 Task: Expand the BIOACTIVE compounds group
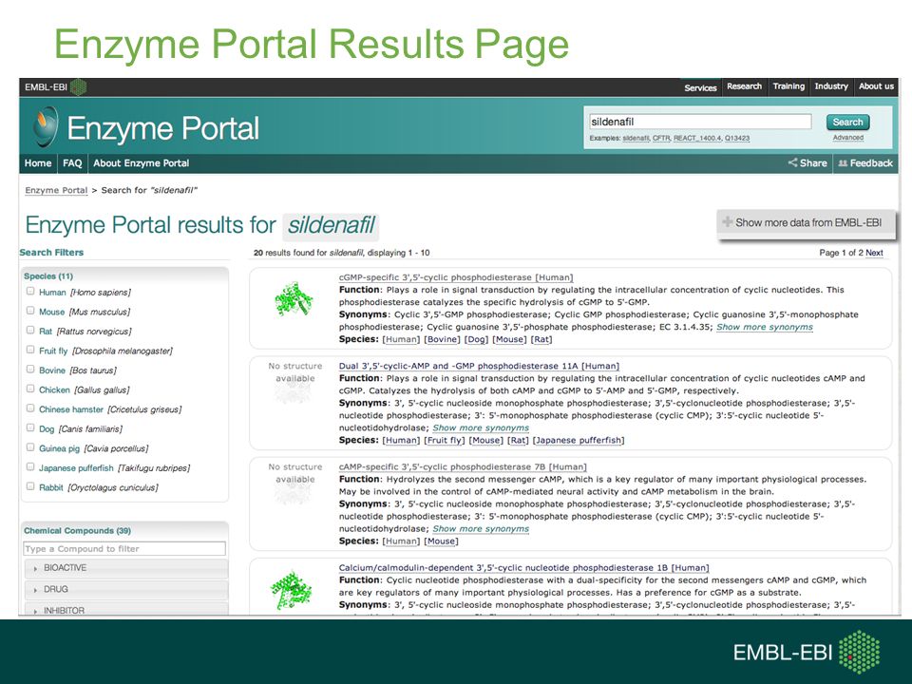pyautogui.click(x=126, y=568)
